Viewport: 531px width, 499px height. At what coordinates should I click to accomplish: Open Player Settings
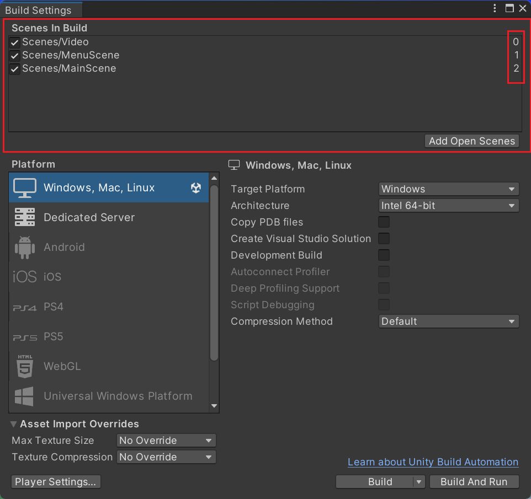pyautogui.click(x=56, y=482)
